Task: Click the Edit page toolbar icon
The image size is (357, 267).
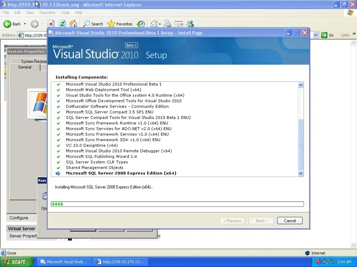Action: click(x=179, y=24)
